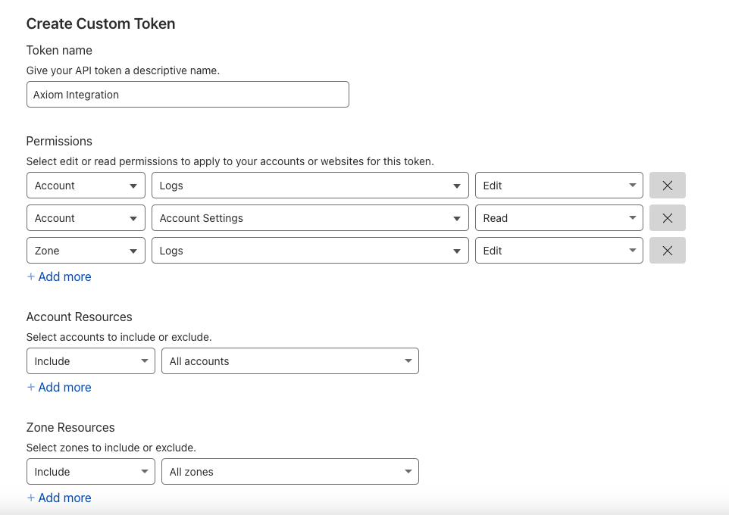
Task: Open the Edit dropdown in the Zone row
Action: [x=558, y=251]
